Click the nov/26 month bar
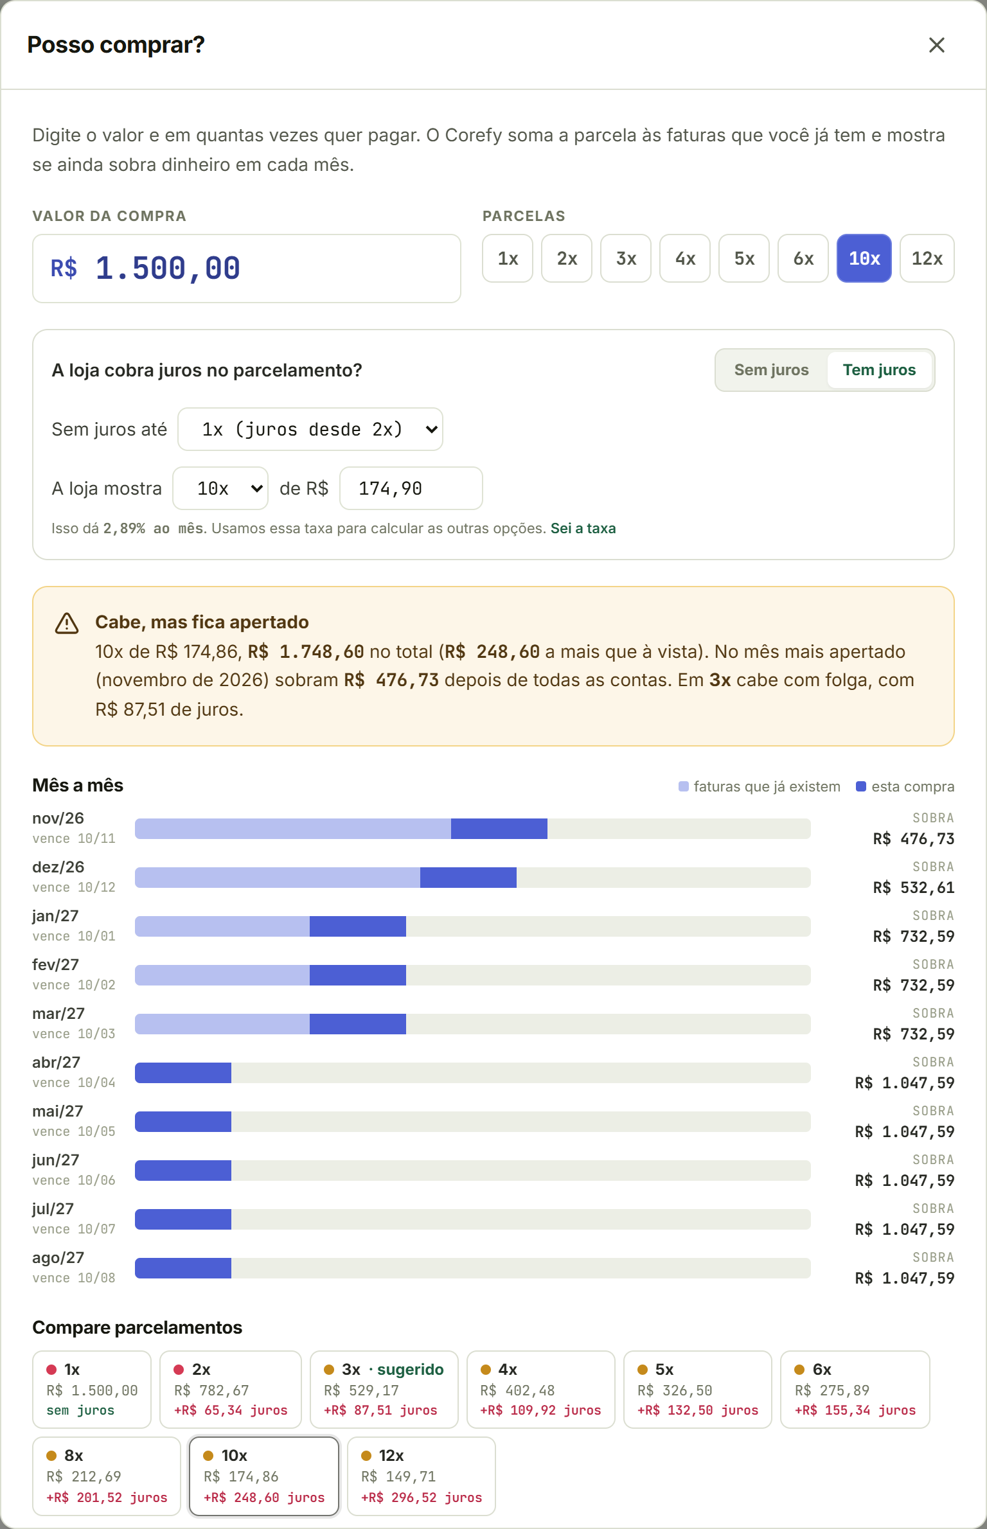This screenshot has width=987, height=1529. tap(473, 829)
